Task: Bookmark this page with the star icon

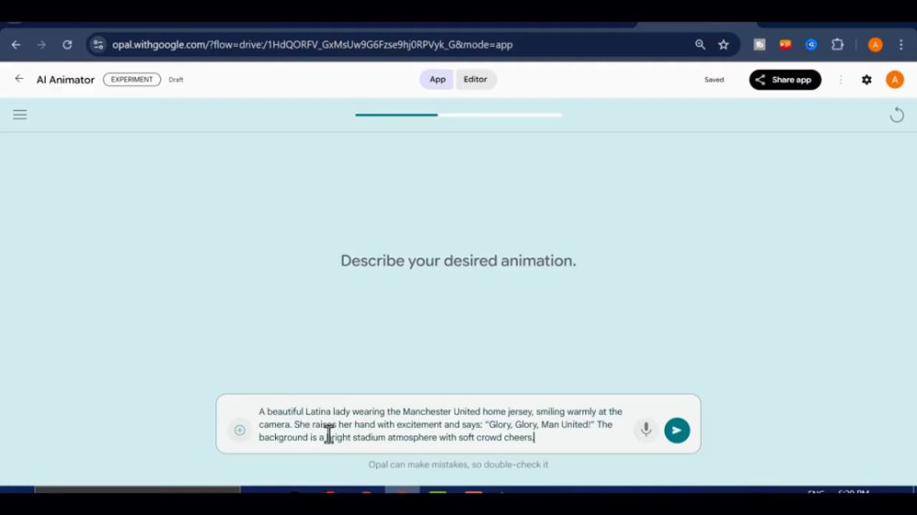Action: (724, 44)
